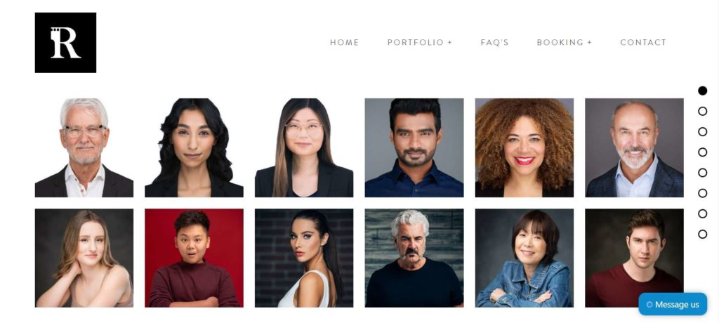719x323 pixels.
Task: Expand the Portfolio + menu
Action: click(x=420, y=42)
